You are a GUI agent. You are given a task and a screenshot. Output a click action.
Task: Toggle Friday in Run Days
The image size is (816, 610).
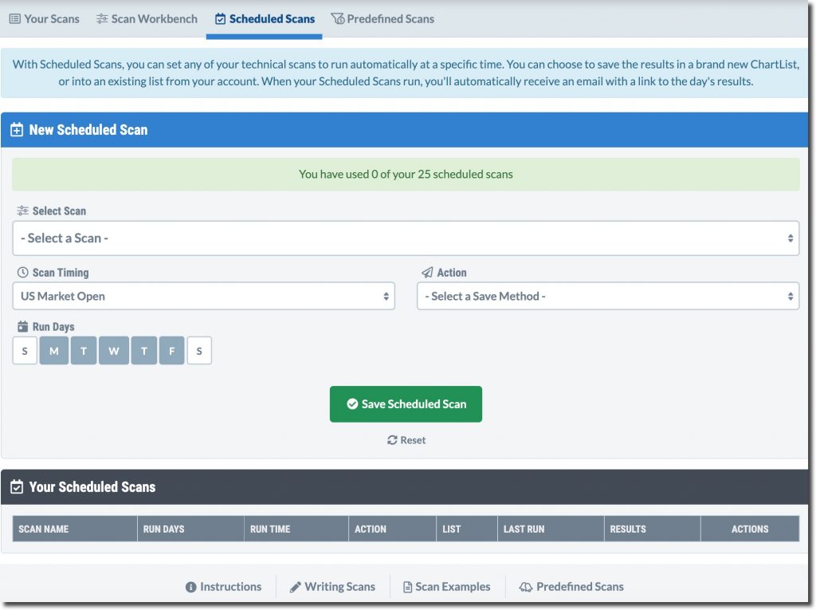(172, 351)
